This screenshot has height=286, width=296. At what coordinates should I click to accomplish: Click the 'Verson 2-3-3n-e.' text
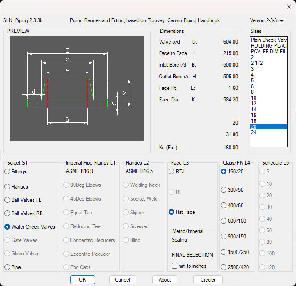[x=267, y=20]
